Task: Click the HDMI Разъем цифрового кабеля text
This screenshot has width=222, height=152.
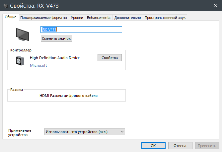Action: pyautogui.click(x=69, y=96)
